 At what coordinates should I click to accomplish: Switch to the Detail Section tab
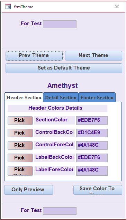point(61,97)
